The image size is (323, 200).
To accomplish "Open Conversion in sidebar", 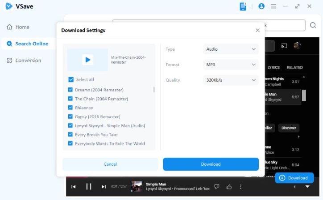I will [28, 60].
